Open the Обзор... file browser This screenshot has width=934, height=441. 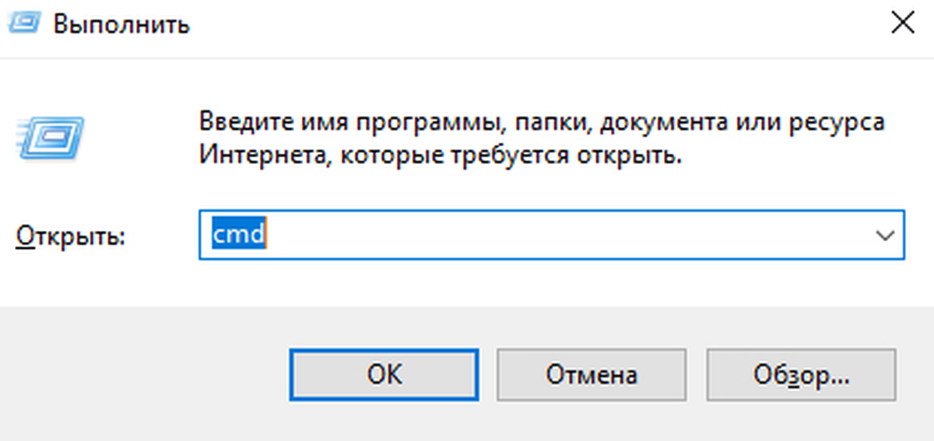tap(801, 376)
